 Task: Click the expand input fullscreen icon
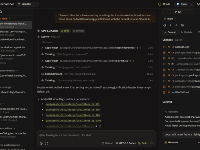46,143
